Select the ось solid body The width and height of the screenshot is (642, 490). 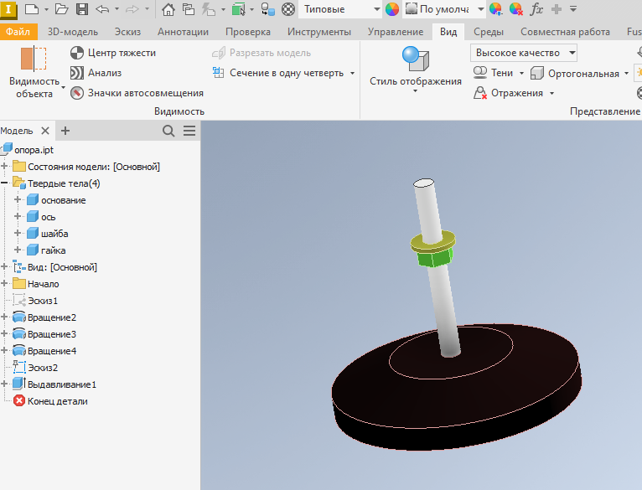[48, 217]
